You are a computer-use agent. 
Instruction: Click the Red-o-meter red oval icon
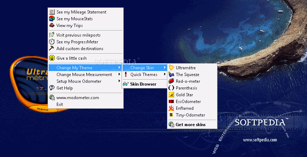(171, 81)
